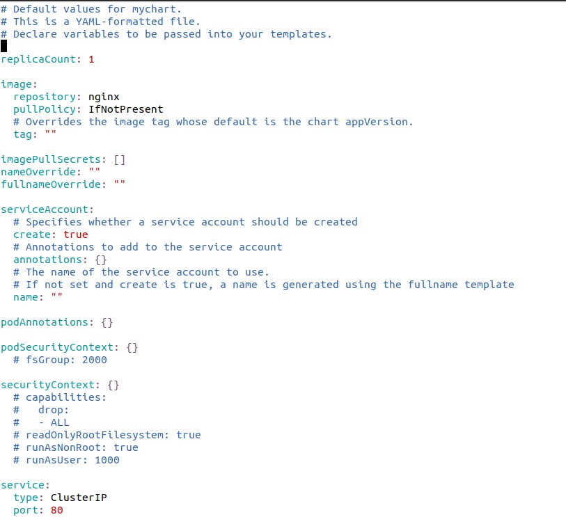The height and width of the screenshot is (517, 566).
Task: Click the serviceAccount annotations empty braces
Action: (101, 260)
